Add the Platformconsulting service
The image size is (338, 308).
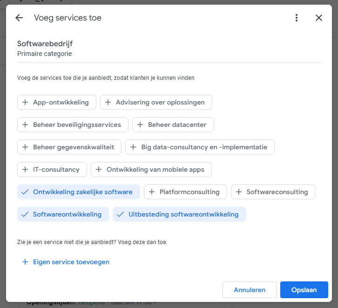(x=185, y=192)
